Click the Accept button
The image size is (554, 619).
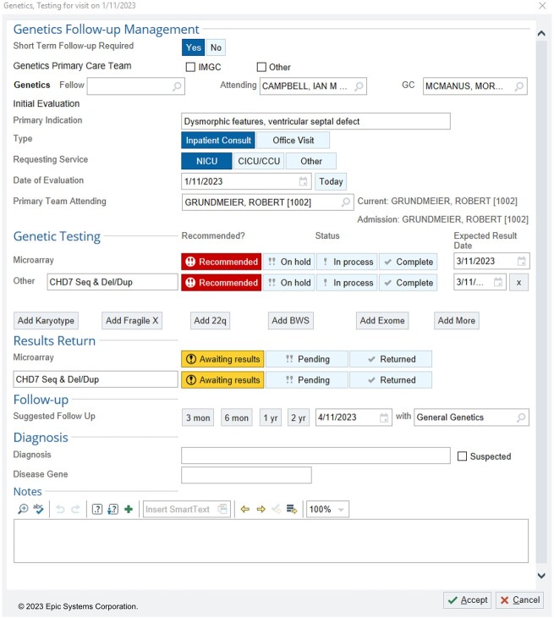467,600
